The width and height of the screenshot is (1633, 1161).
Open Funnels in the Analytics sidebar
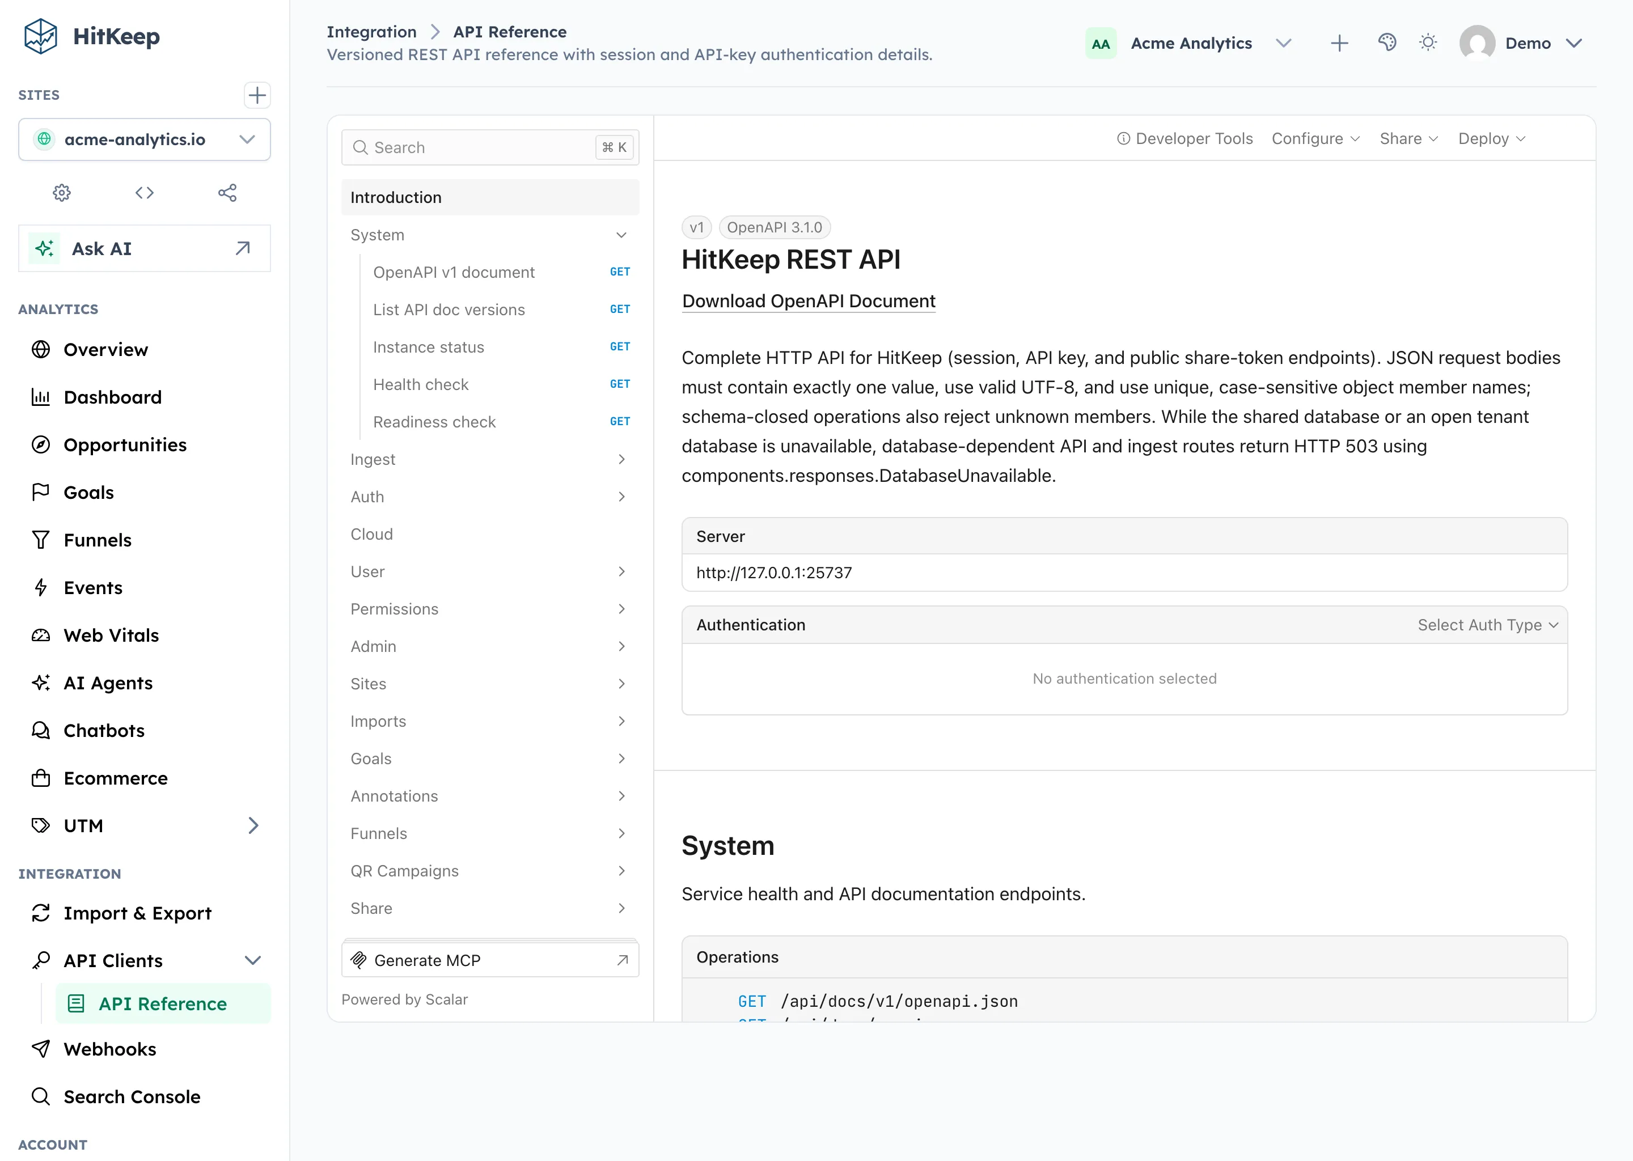[145, 540]
